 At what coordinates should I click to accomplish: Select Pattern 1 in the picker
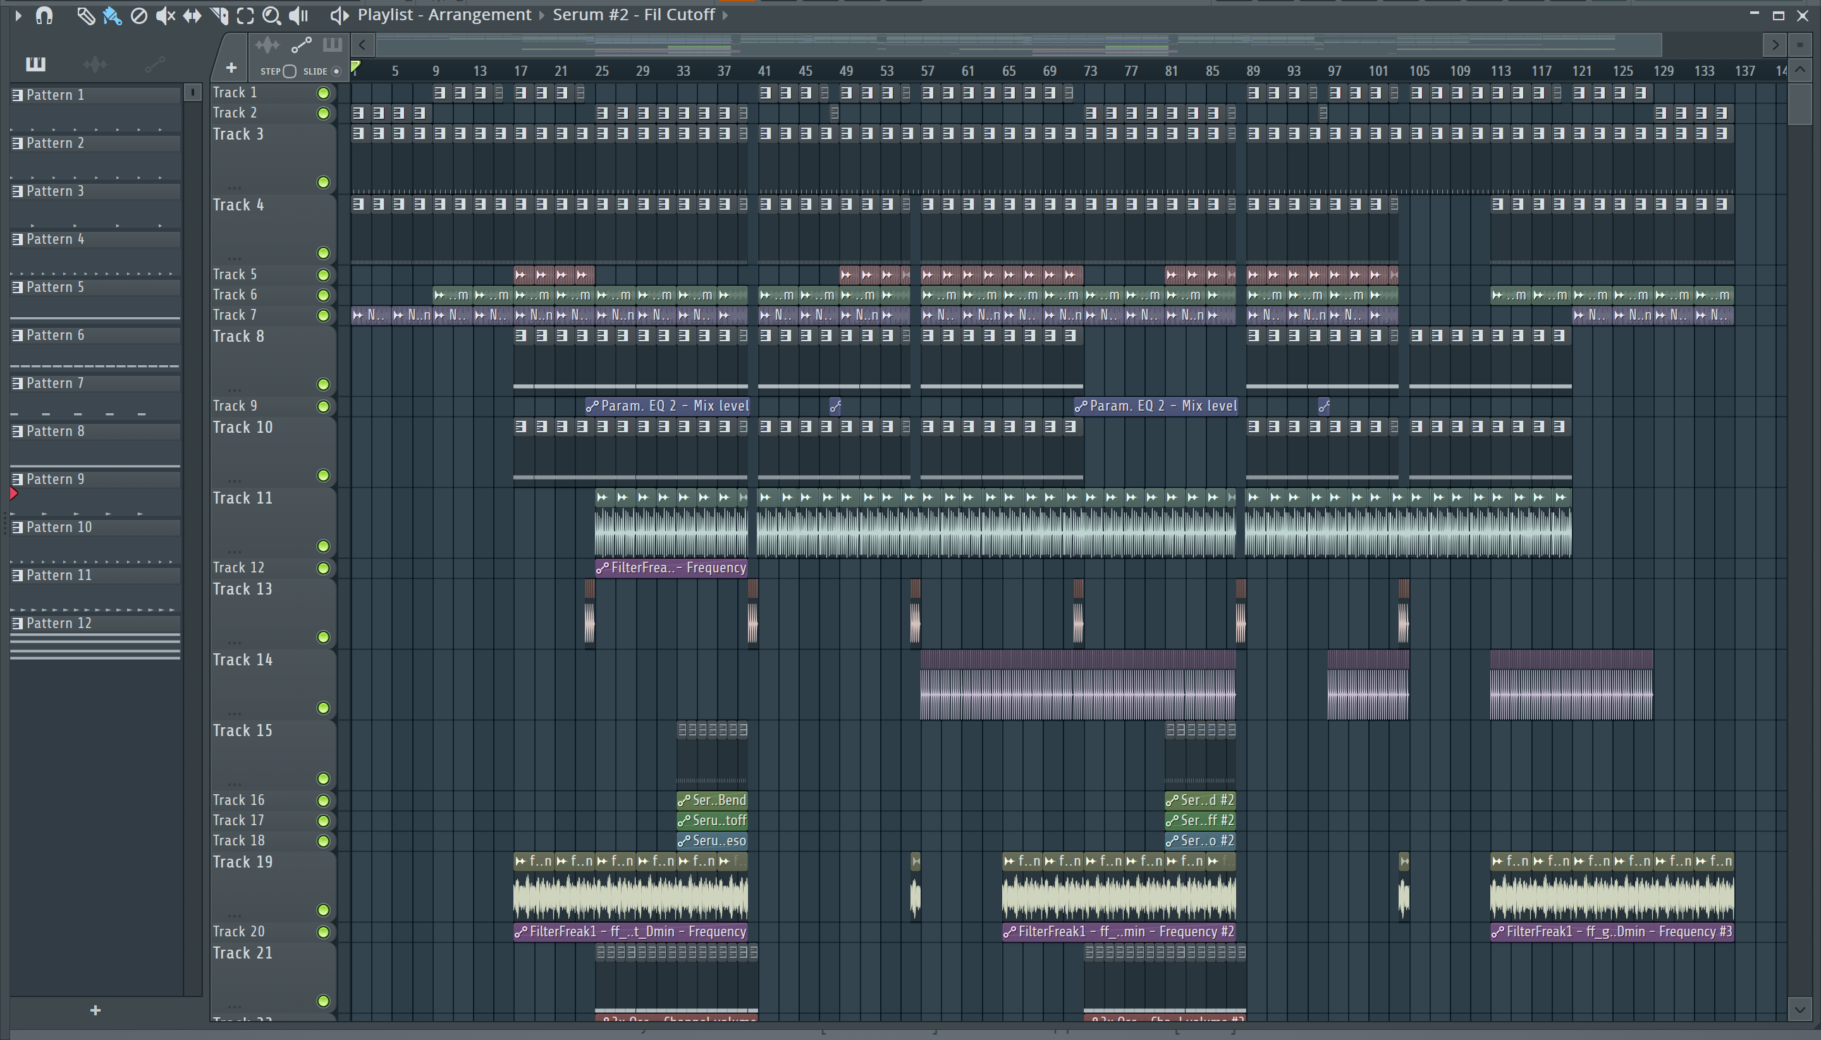click(x=95, y=95)
